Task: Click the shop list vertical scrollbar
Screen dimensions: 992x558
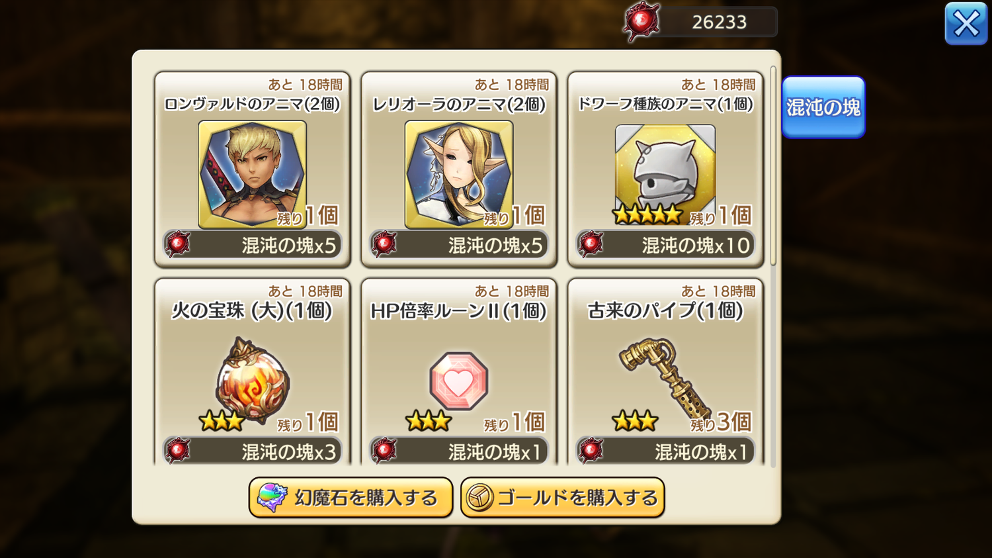Action: (x=773, y=165)
